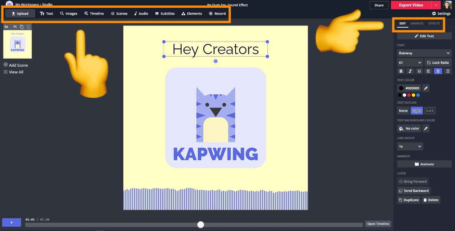Align text right
The height and width of the screenshot is (231, 455).
click(447, 71)
